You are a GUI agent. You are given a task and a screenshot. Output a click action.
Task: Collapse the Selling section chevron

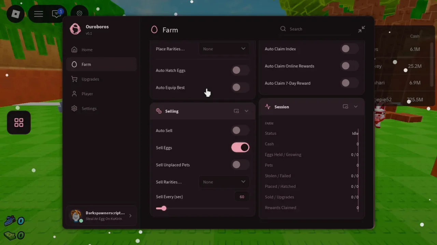pos(246,111)
